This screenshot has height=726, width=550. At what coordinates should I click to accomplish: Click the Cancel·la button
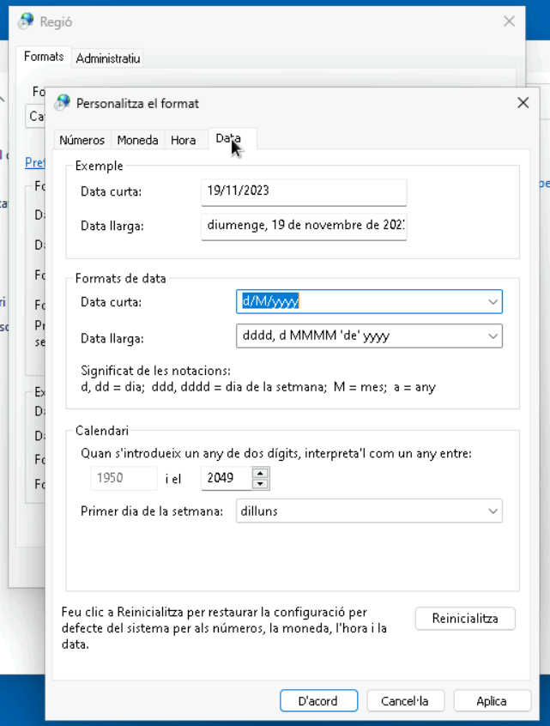coord(404,701)
